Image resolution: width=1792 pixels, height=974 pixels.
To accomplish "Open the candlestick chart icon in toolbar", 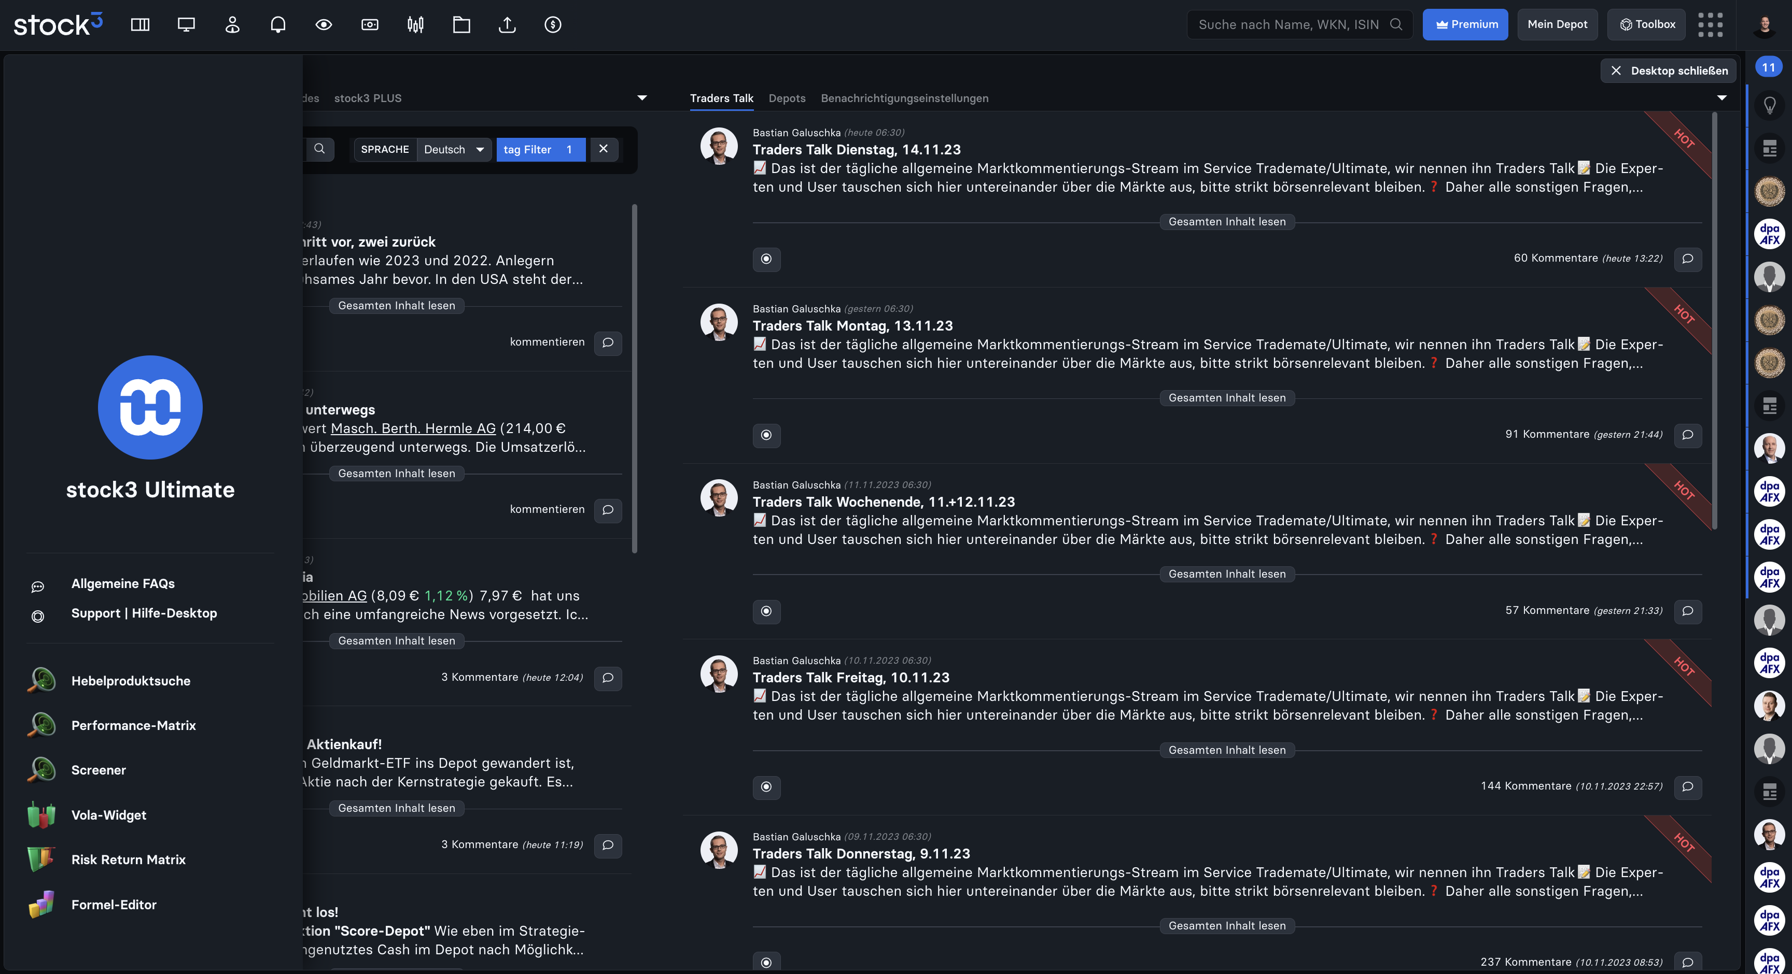I will point(415,25).
